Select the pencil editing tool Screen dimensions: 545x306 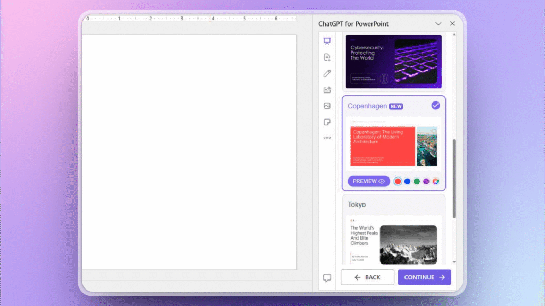pos(326,73)
